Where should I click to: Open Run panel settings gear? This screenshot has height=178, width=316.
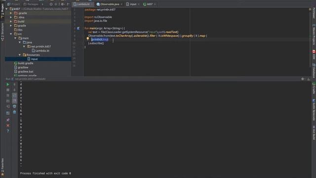(x=303, y=79)
